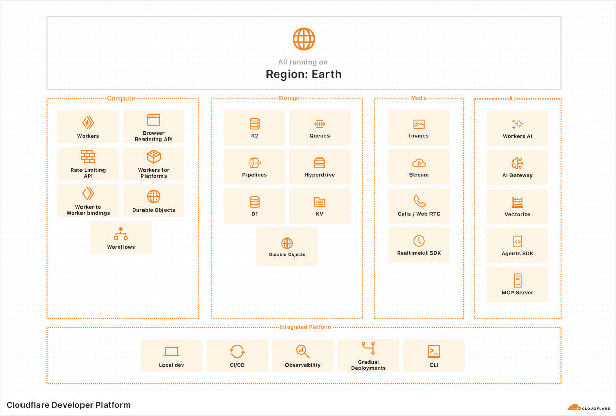Click the Workers for Platforms block icon
This screenshot has height=416, width=616.
coord(154,156)
